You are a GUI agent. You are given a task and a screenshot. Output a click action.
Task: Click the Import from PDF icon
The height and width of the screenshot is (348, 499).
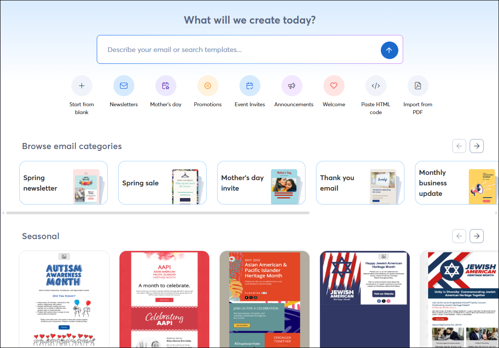pos(418,86)
